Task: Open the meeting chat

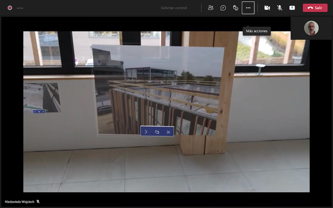Action: [223, 8]
